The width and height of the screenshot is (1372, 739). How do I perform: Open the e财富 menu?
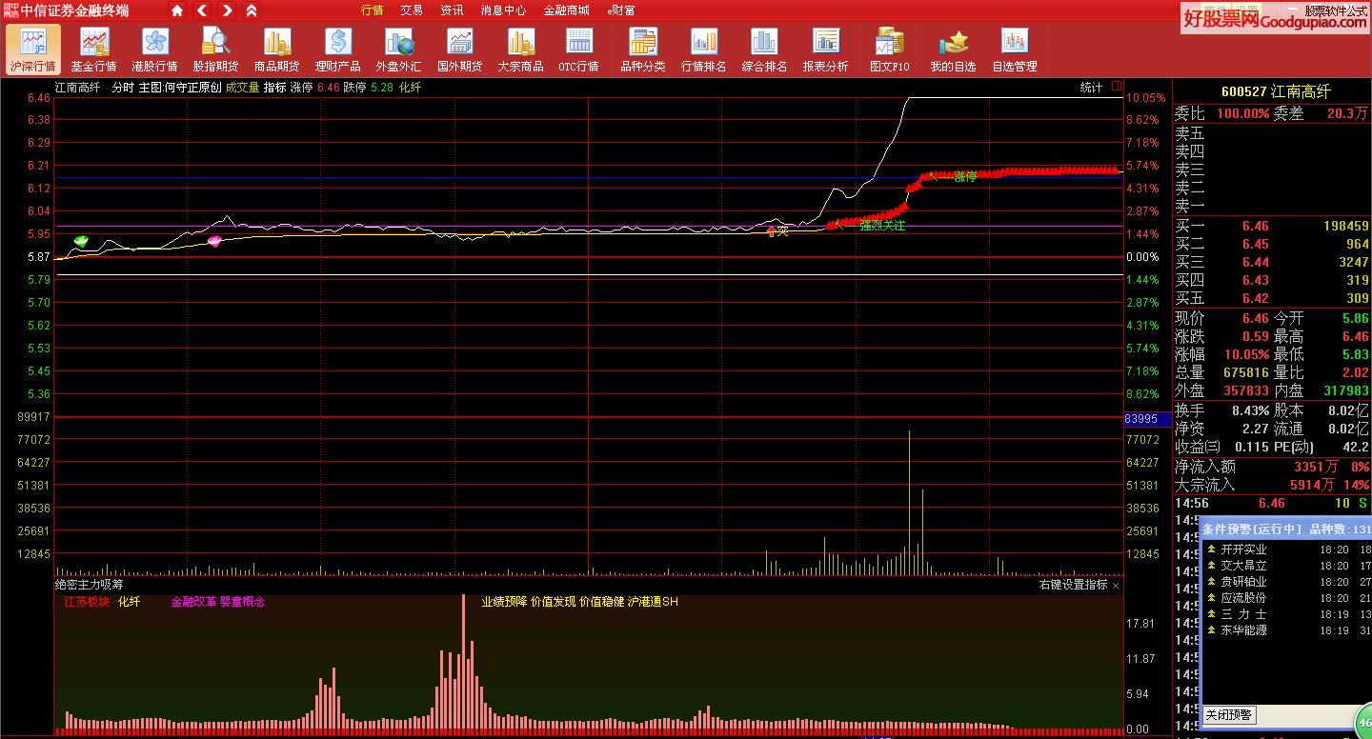click(621, 10)
